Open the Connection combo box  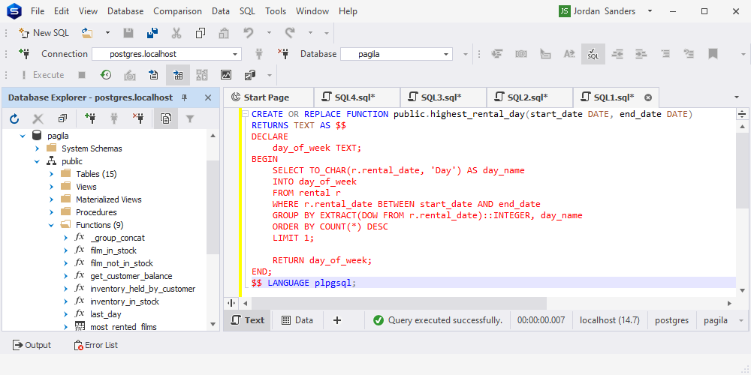[167, 54]
